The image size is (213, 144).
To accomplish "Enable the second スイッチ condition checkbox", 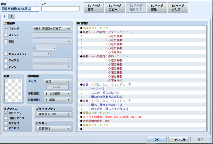I will pos(6,35).
